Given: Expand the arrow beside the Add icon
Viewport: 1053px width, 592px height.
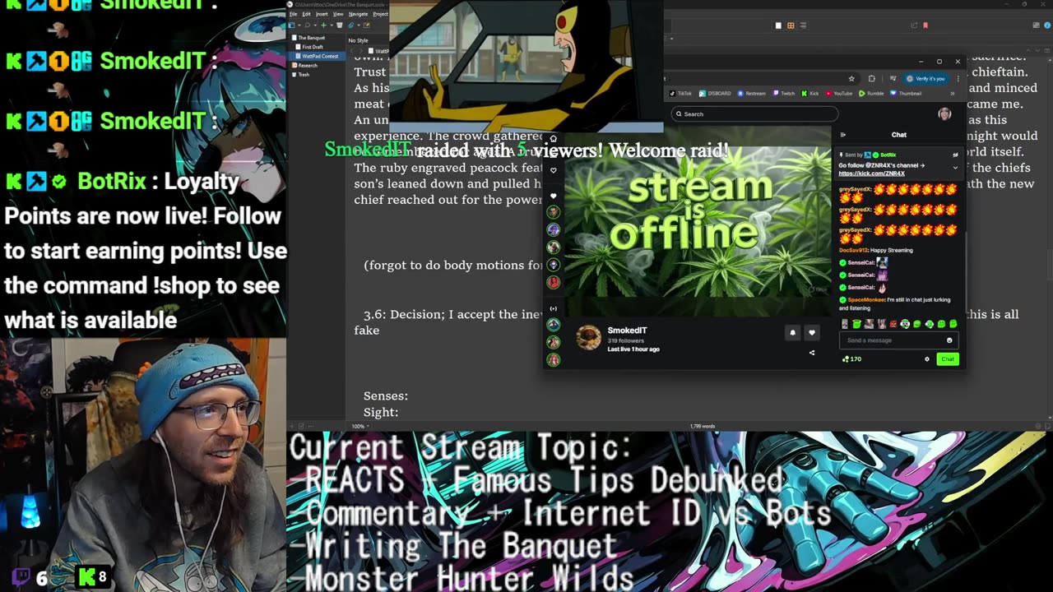Looking at the screenshot, I should pyautogui.click(x=332, y=25).
